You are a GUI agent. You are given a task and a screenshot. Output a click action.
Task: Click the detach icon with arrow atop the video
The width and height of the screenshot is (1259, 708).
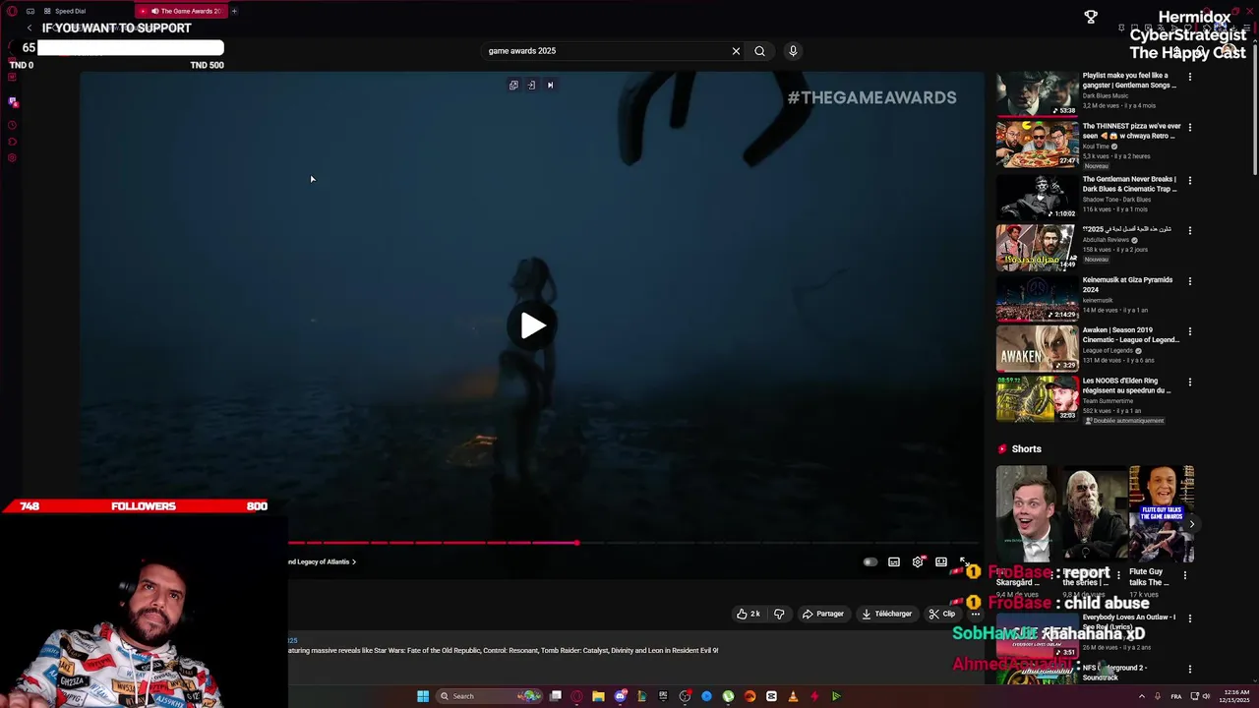531,86
